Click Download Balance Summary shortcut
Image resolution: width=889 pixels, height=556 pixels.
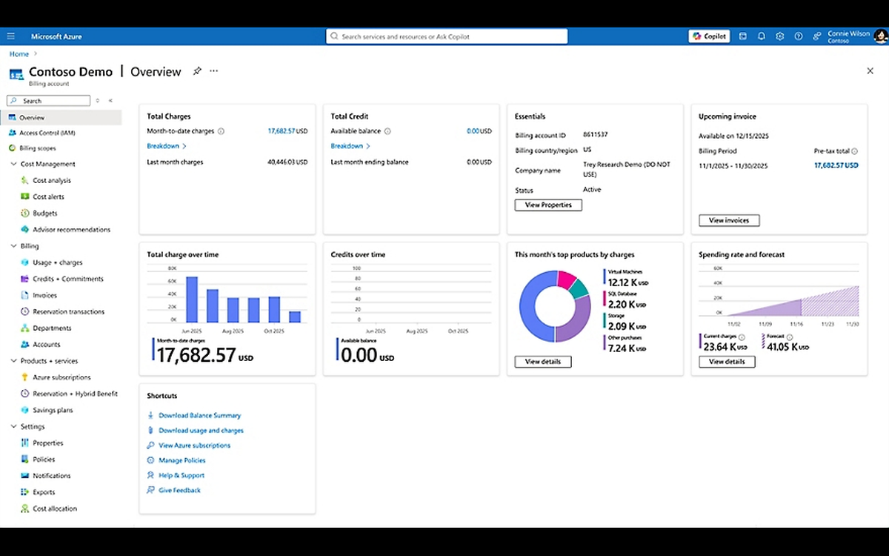pos(199,416)
